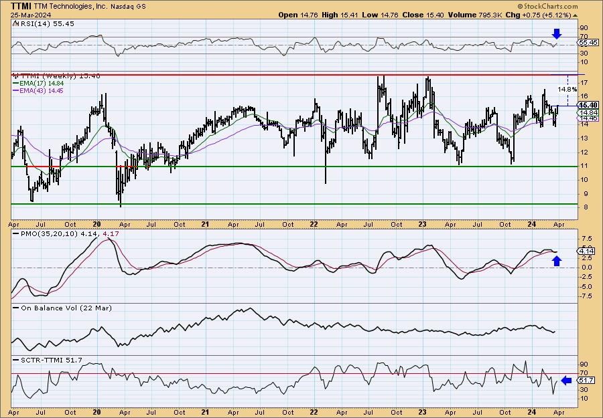Image resolution: width=603 pixels, height=418 pixels.
Task: Click the 55.45 value tag on RSI axis
Action: pos(588,43)
